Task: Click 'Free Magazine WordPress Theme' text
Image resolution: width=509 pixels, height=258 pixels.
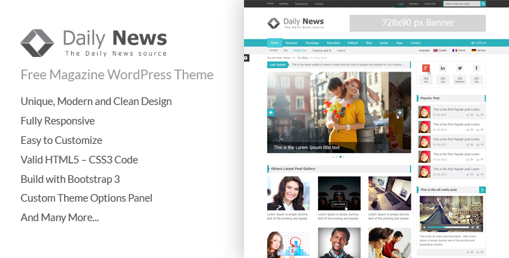Action: 117,75
